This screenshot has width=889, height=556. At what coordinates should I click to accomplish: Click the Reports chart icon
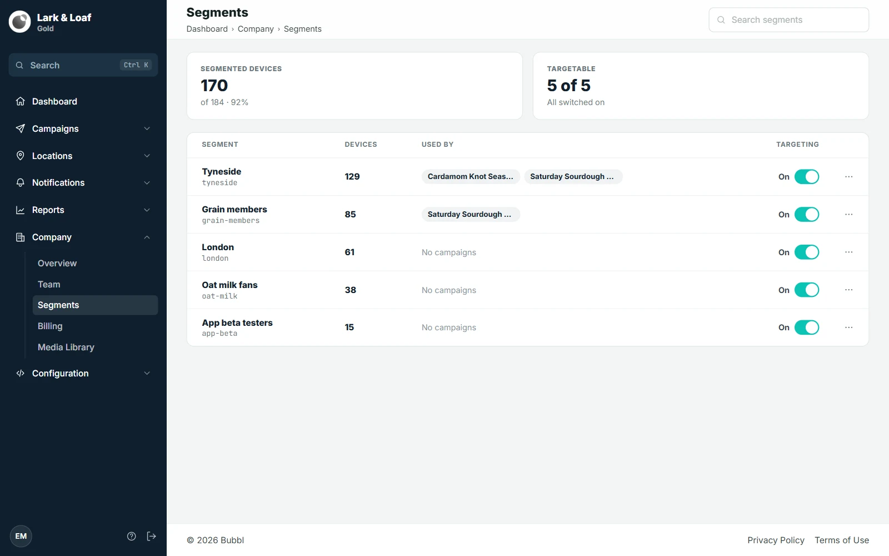(x=21, y=210)
